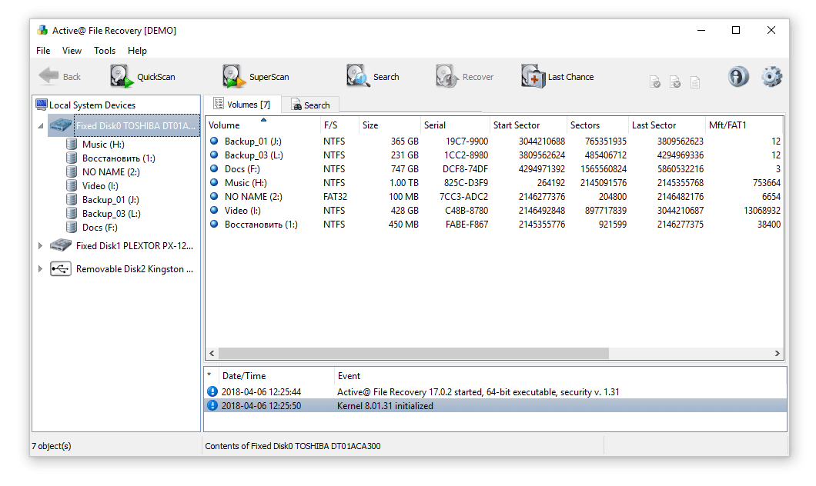Select the NO NAME (2:) row in volume list
This screenshot has width=816, height=486.
click(494, 197)
